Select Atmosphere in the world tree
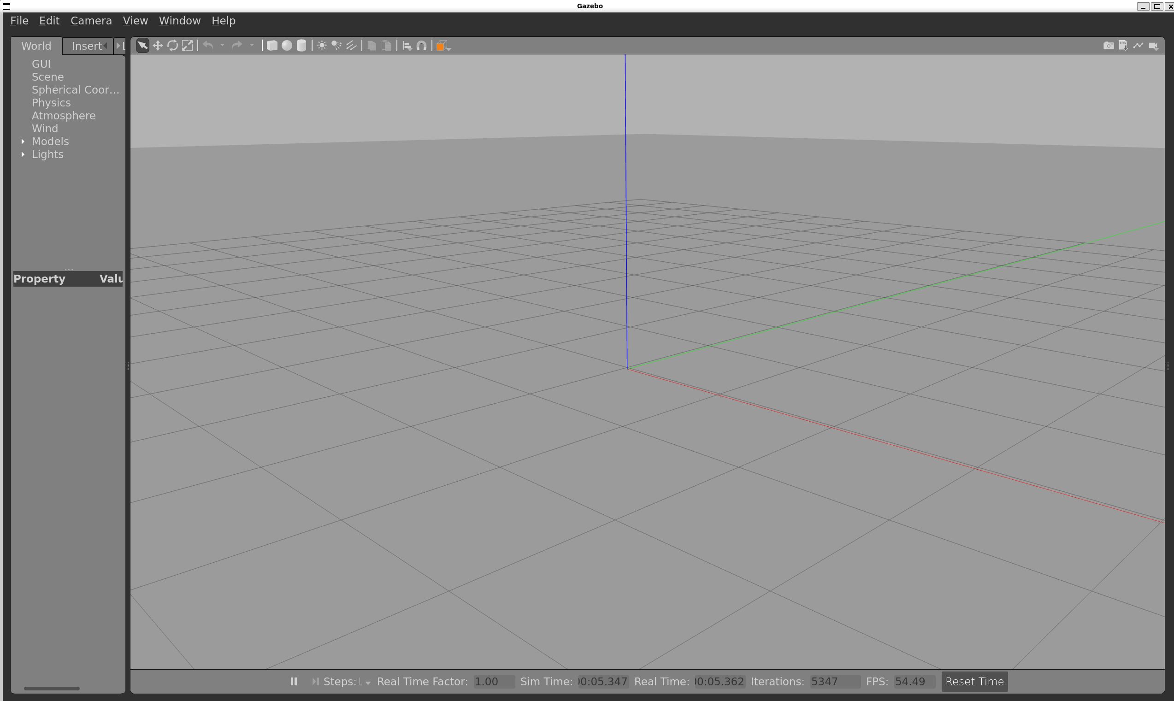 [64, 116]
